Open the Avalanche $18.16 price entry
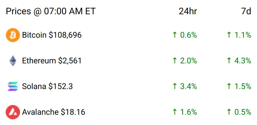257x125 pixels. 54,112
